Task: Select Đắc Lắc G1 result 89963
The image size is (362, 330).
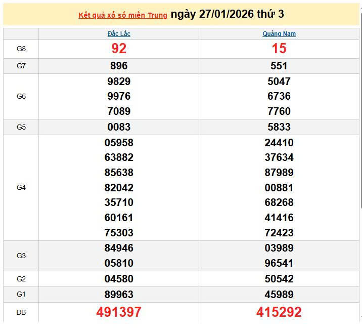Action: click(x=119, y=295)
